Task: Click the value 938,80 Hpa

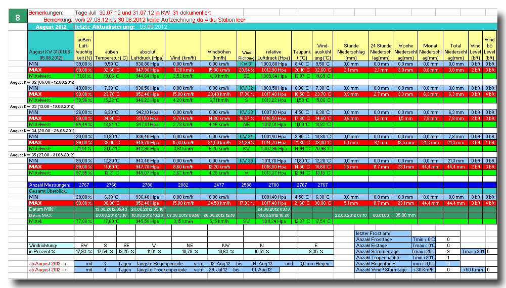Action: tap(147, 64)
